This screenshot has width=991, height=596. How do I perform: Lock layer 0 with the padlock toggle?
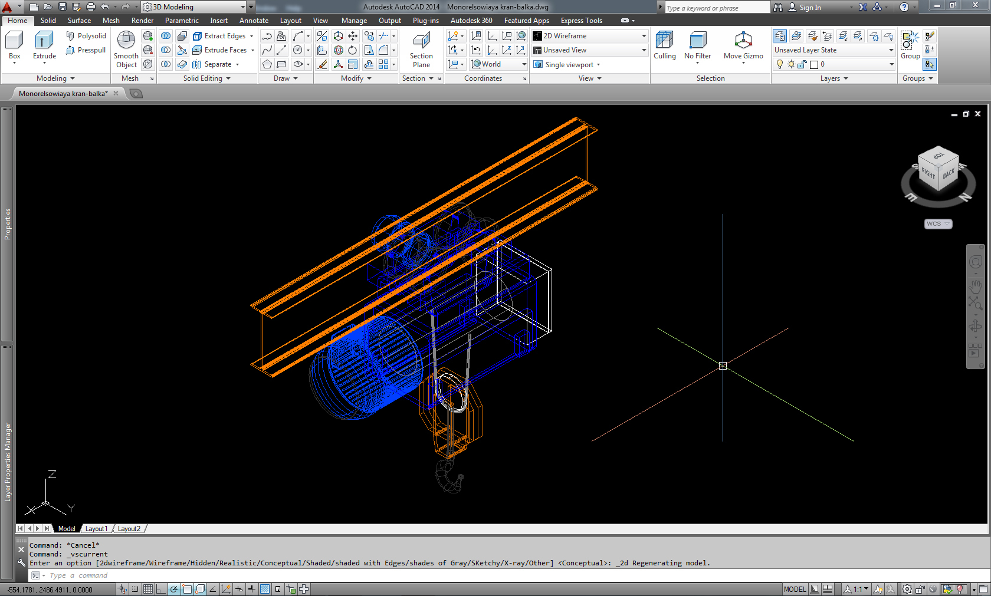(x=803, y=64)
